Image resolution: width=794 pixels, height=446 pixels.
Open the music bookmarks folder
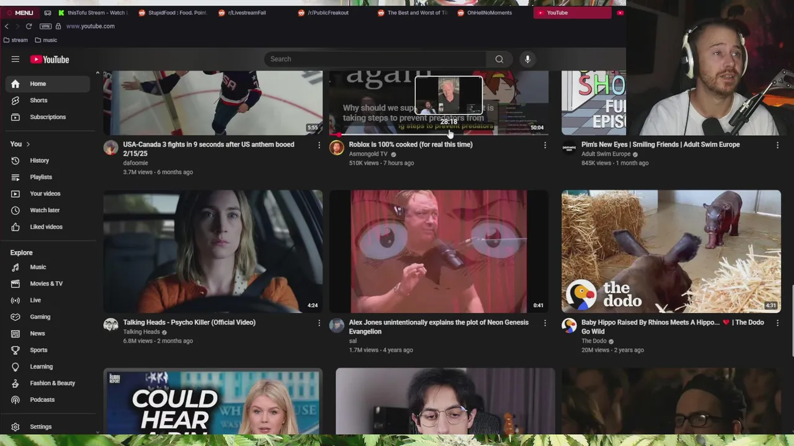46,40
